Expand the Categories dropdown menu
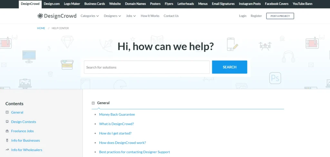 point(90,16)
